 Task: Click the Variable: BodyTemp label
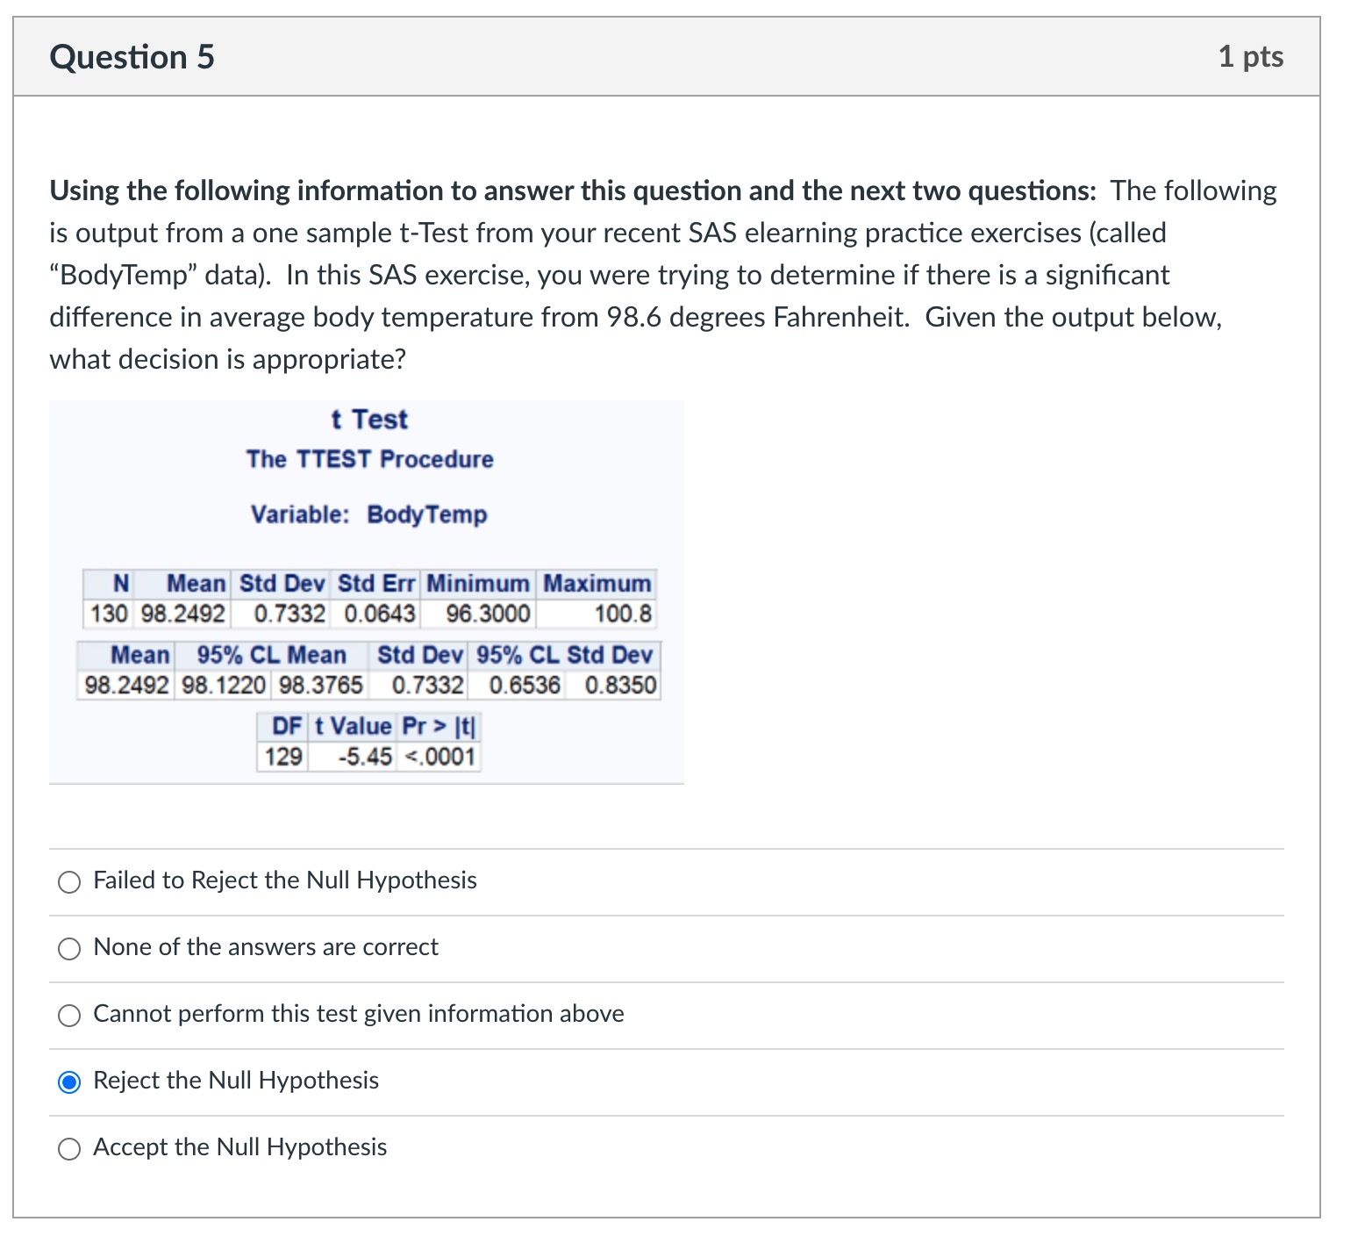pos(368,514)
